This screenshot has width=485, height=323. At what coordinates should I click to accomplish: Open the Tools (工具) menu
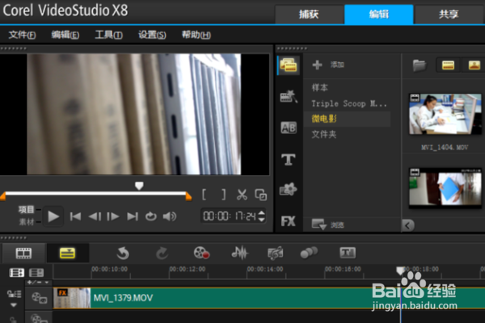[x=109, y=35]
